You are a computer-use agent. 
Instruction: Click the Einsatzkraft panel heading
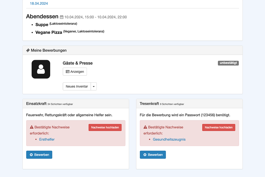36,104
